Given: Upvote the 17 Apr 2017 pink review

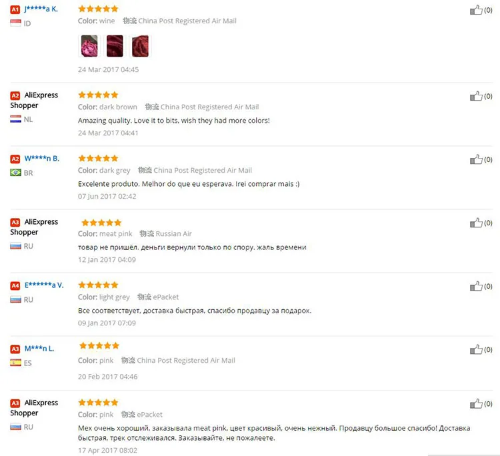Looking at the screenshot, I should pyautogui.click(x=476, y=403).
